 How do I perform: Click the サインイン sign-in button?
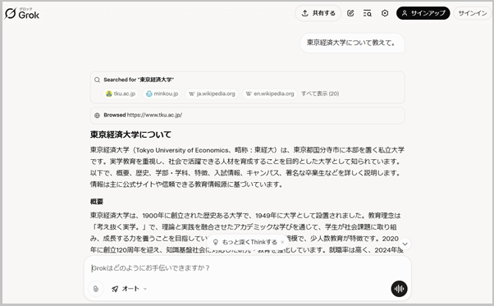[473, 13]
